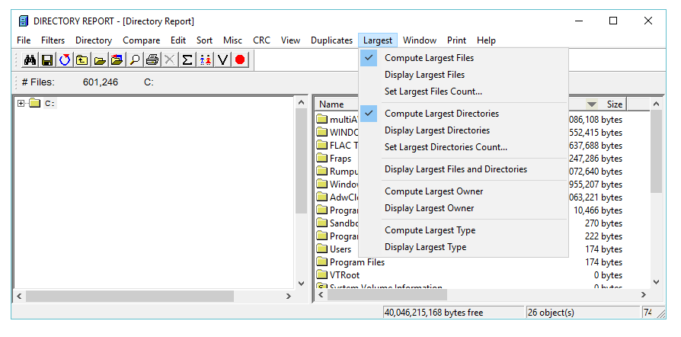This screenshot has width=681, height=337.
Task: Choose Display Largest Directories
Action: click(x=463, y=130)
